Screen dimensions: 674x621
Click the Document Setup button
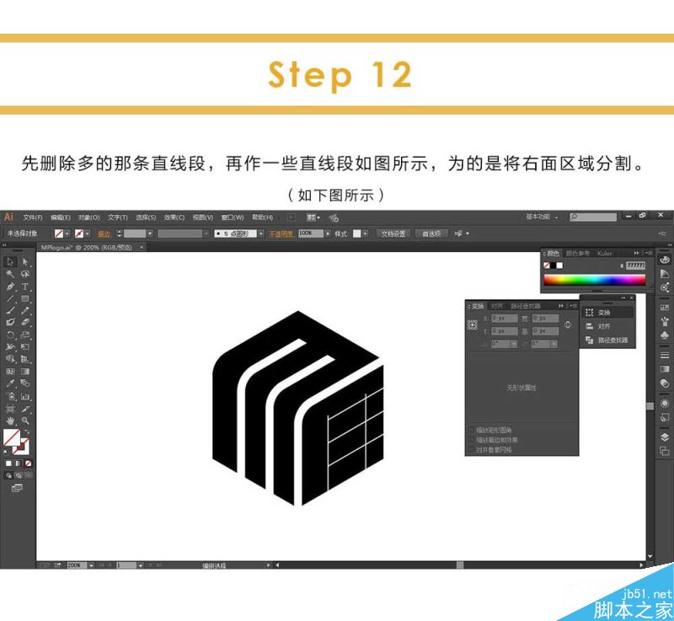tap(393, 233)
